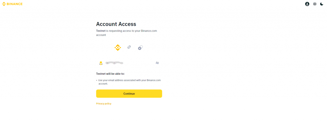Viewport: 327px width, 129px height.
Task: Switch account using the swap arrows icon
Action: (x=157, y=63)
